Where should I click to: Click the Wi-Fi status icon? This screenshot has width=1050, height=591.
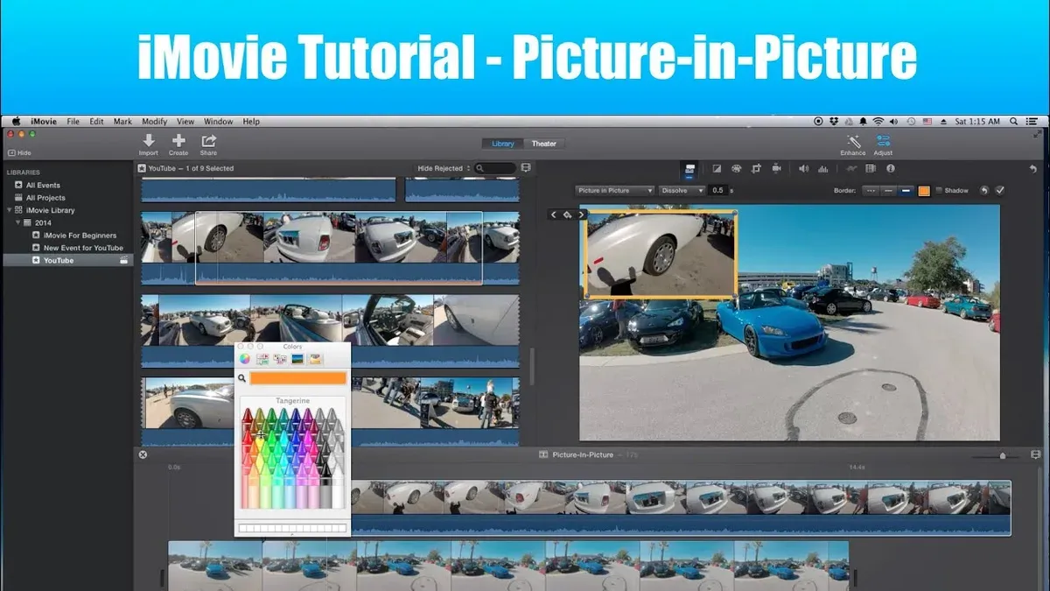point(878,122)
